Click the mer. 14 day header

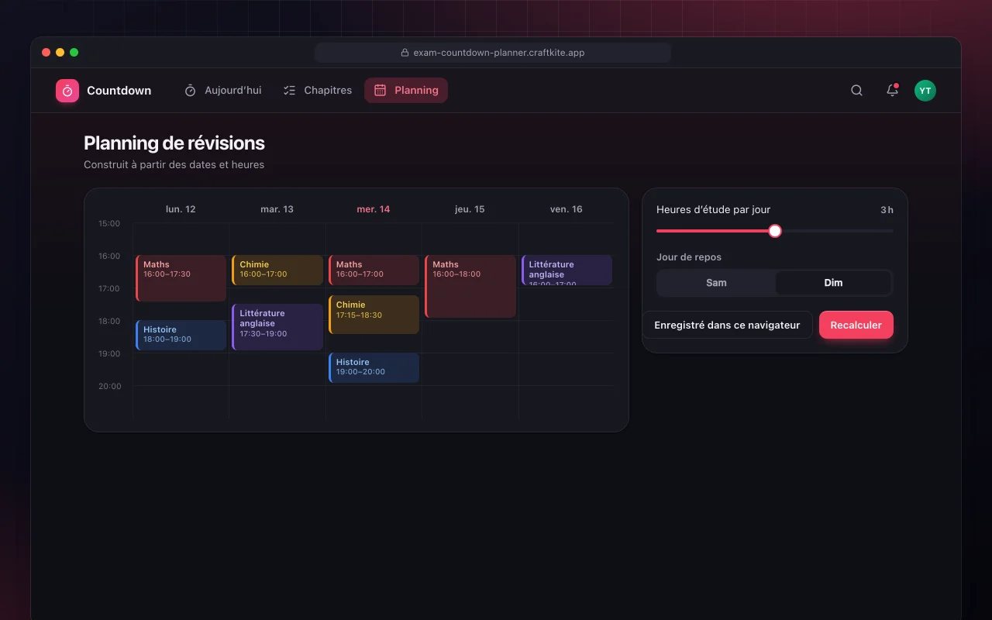(374, 209)
